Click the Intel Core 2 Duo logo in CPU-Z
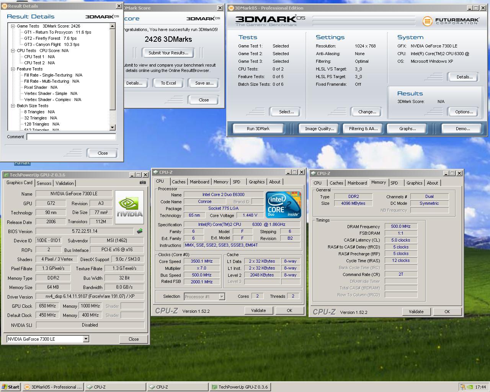Image resolution: width=490 pixels, height=392 pixels. 283,205
